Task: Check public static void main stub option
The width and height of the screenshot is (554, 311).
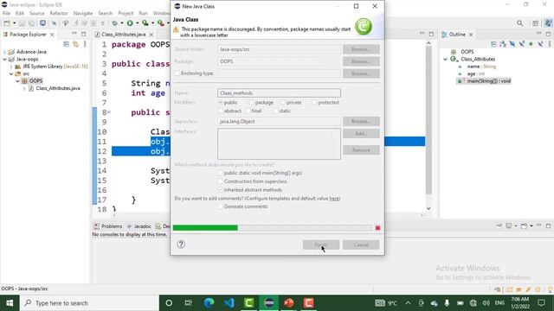Action: [220, 173]
